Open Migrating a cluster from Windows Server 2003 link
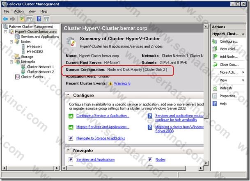Viewport: 250px width, 181px height. [x=179, y=129]
